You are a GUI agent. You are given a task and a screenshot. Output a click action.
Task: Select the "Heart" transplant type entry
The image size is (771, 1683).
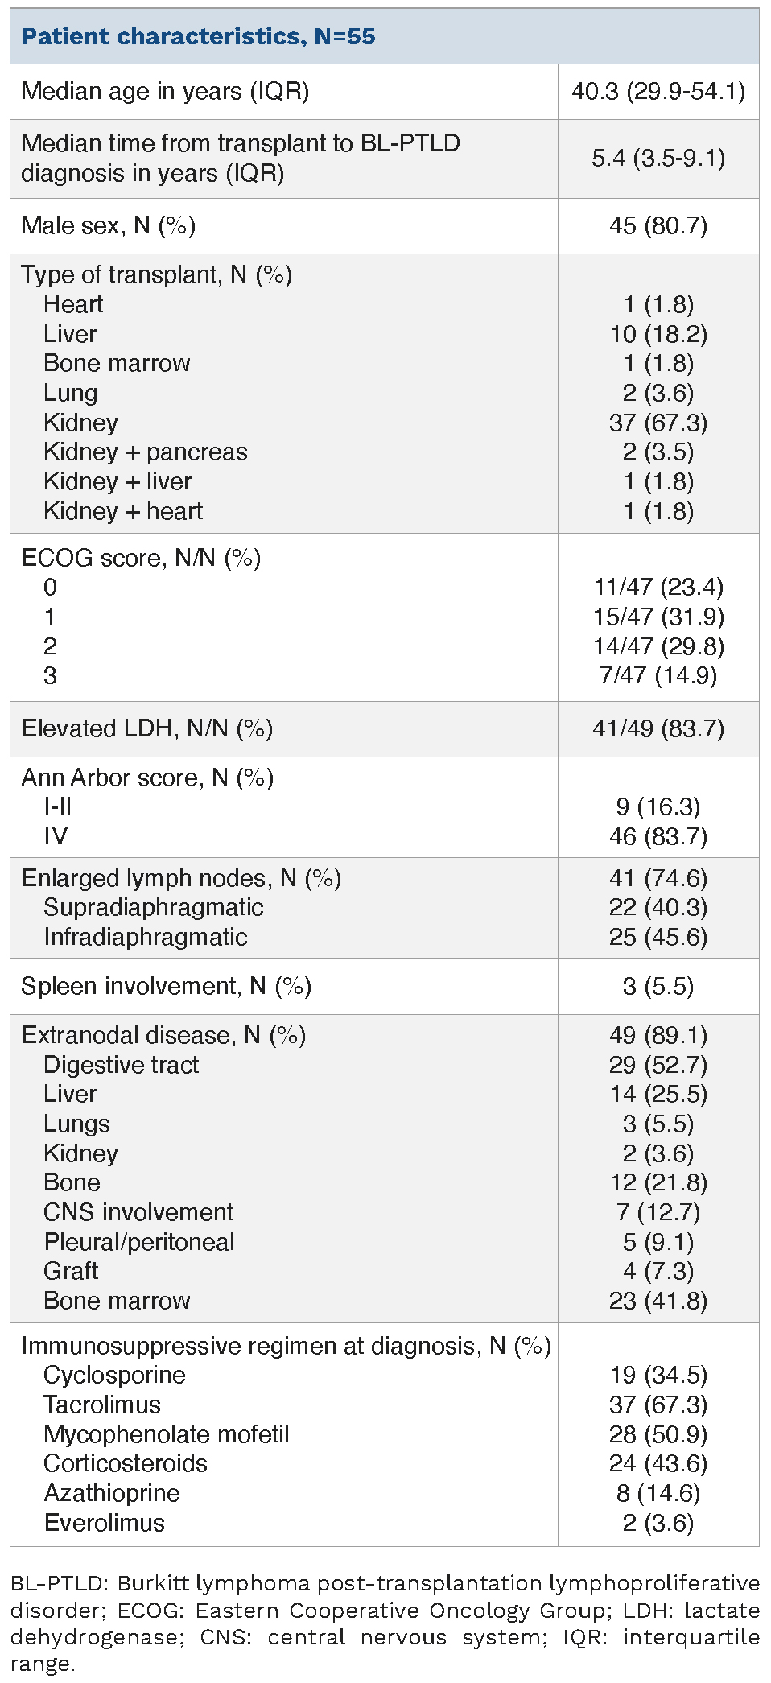coord(73,304)
